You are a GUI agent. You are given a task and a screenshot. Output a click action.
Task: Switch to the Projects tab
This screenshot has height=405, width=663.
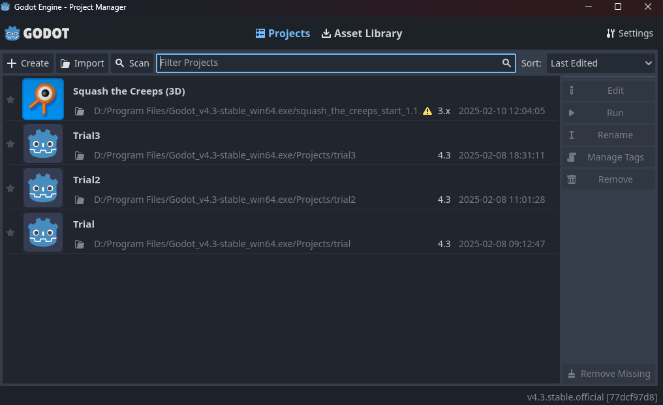[283, 33]
